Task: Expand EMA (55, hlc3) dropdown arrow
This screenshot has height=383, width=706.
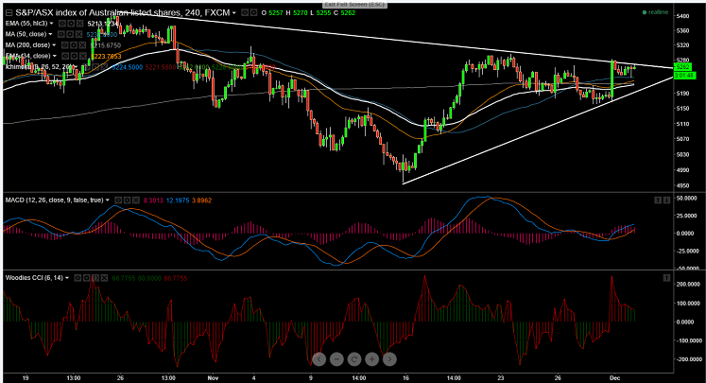Action: tap(51, 23)
